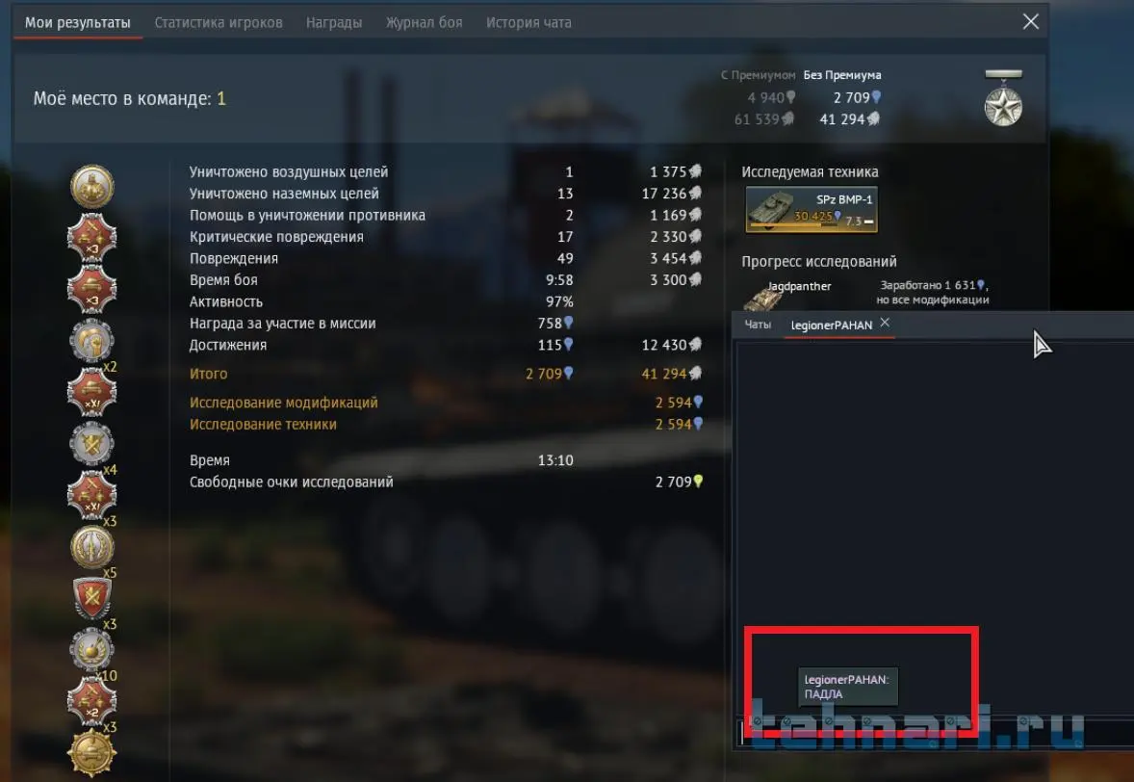Screen dimensions: 1134x782
Task: Click the silver bomb award with x10
Action: pos(91,649)
